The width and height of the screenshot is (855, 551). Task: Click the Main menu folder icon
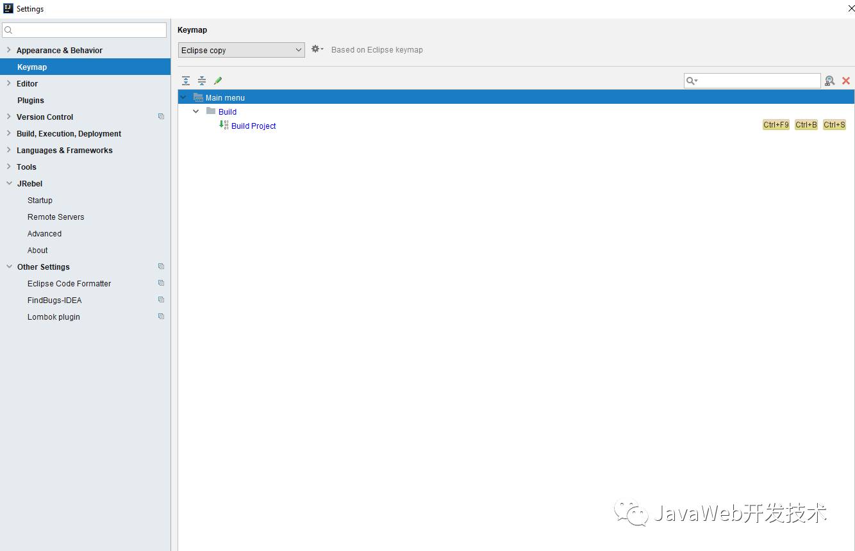tap(198, 97)
